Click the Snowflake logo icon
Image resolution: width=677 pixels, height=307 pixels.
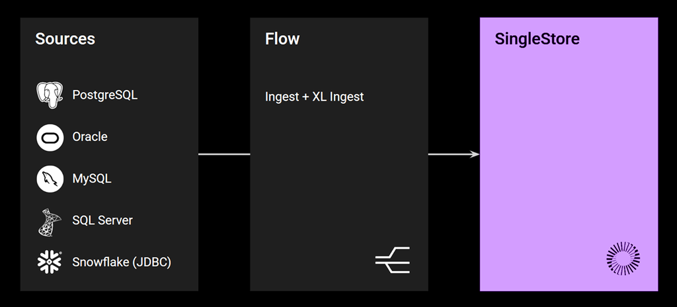49,262
